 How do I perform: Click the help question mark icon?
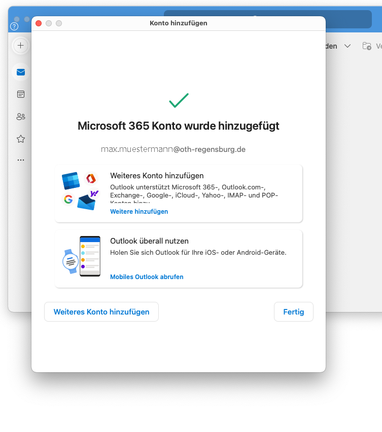pos(14,26)
